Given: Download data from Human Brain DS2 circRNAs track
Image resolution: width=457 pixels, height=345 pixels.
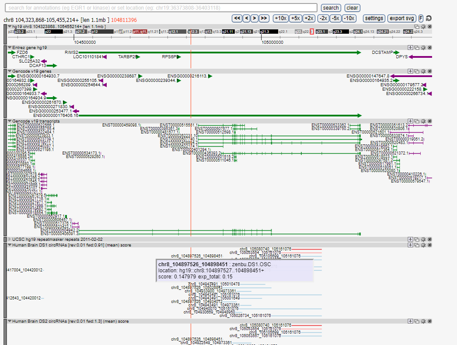Looking at the screenshot, I should coord(410,321).
